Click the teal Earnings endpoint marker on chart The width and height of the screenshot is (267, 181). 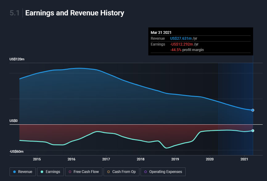253,131
